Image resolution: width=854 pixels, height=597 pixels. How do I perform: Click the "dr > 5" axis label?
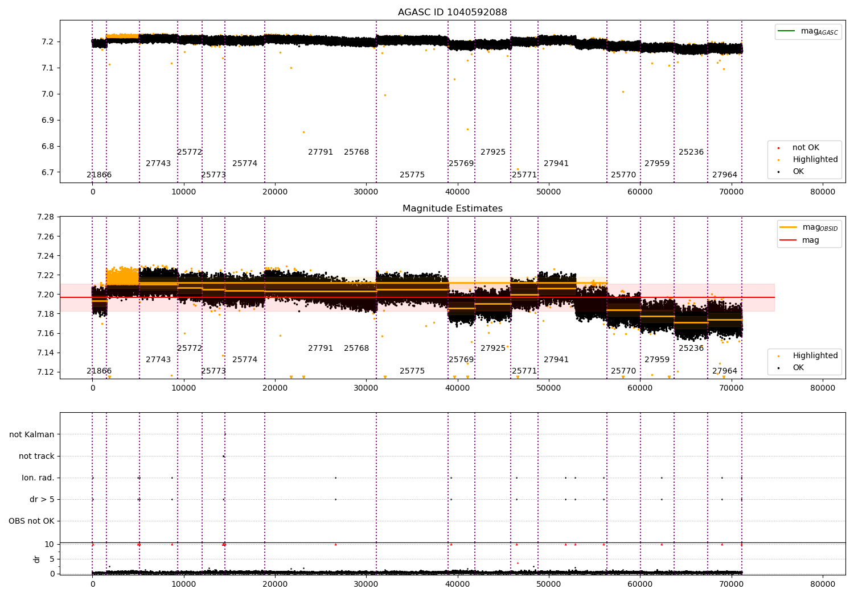42,500
